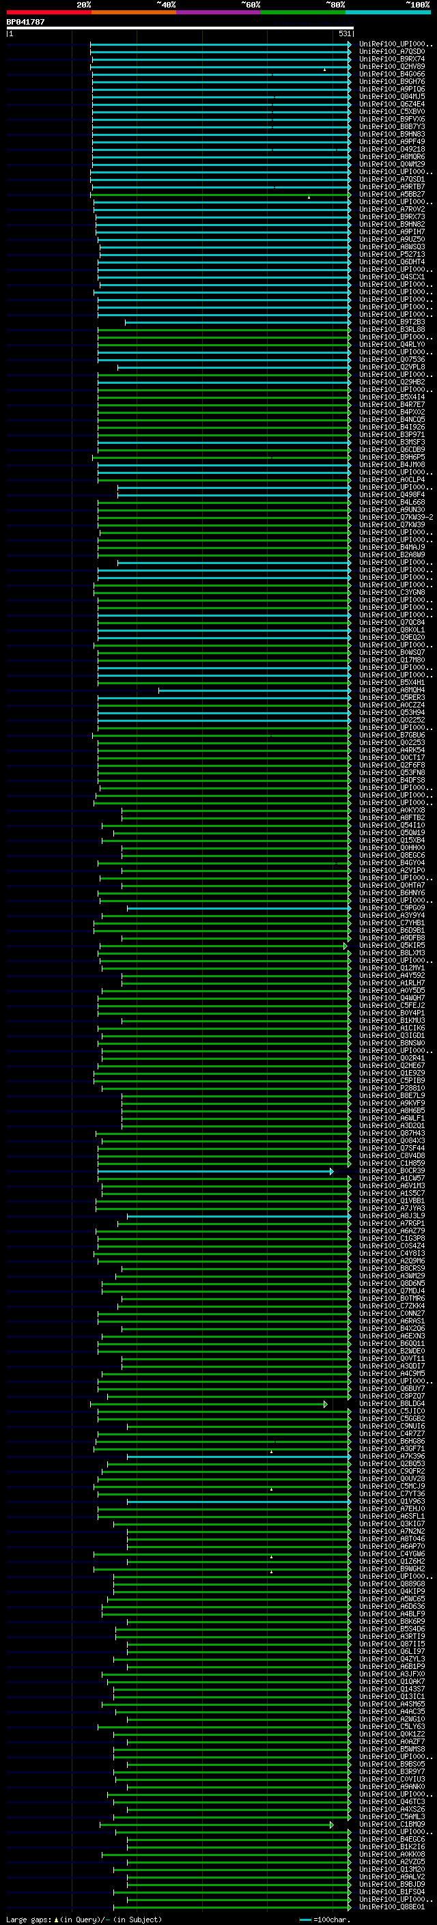This screenshot has height=1925, width=437.
Task: Click the 'Large gaps' legend text
Action: tap(29, 1920)
